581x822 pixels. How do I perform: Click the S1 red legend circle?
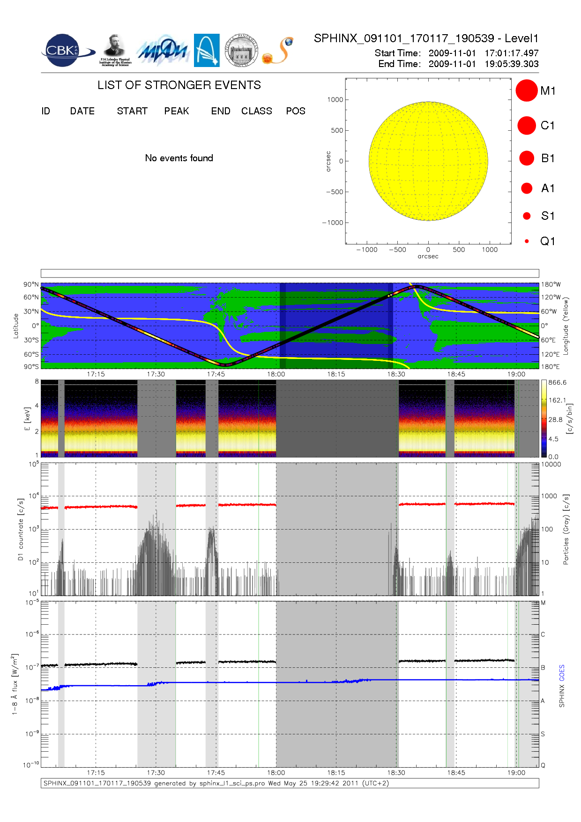(x=527, y=216)
